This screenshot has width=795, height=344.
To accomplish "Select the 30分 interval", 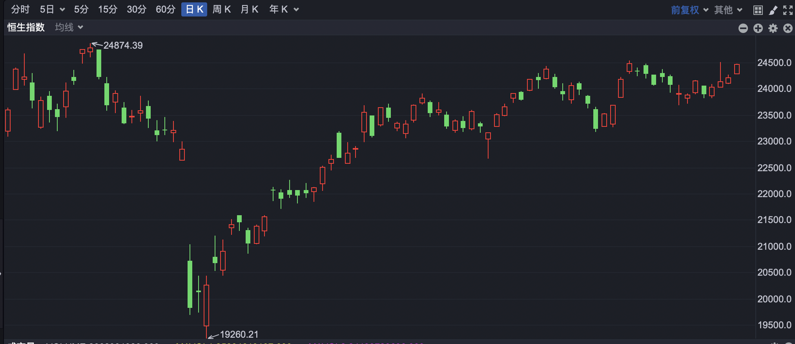I will [137, 9].
